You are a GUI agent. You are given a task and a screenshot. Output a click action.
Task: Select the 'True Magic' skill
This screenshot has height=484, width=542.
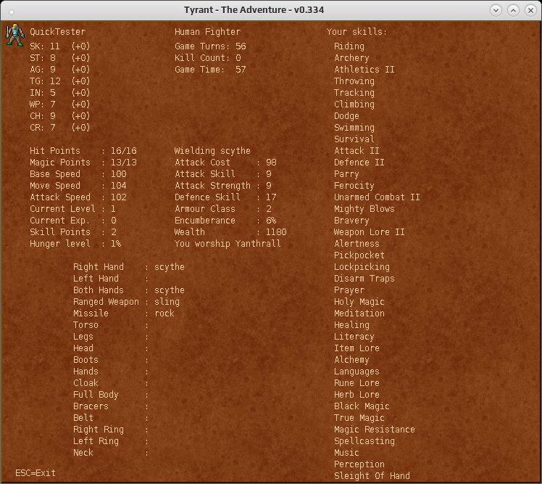pyautogui.click(x=359, y=418)
